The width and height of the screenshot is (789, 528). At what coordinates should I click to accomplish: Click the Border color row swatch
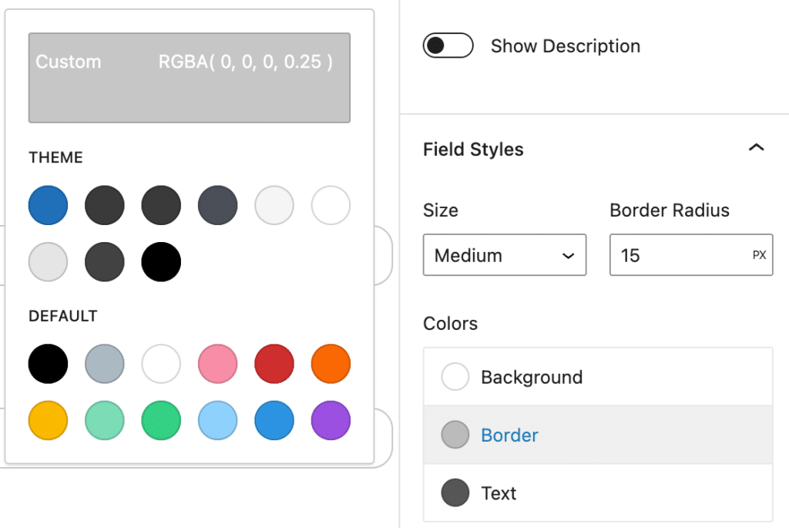point(455,435)
